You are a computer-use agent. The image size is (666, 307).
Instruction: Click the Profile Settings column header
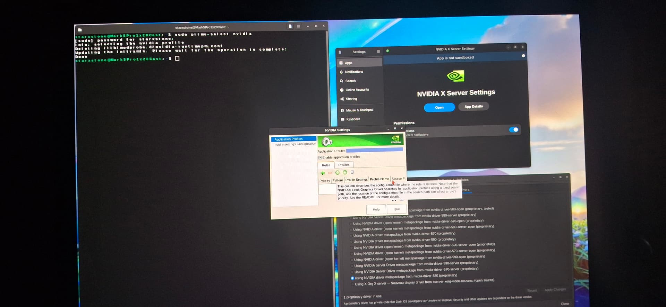point(356,180)
